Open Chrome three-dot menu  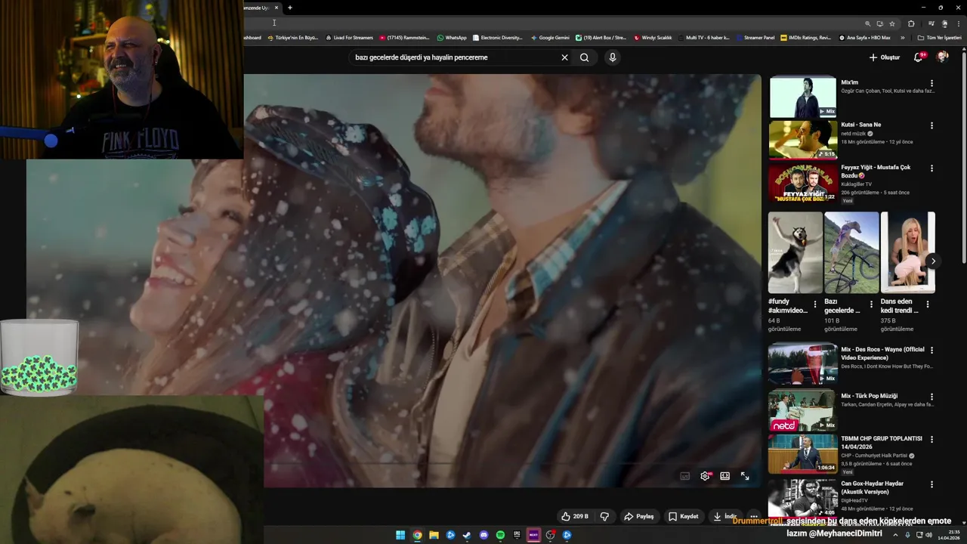(959, 23)
